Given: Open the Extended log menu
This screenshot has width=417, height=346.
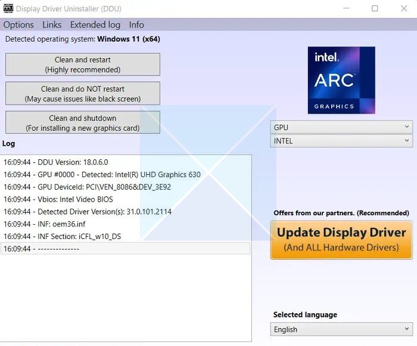Looking at the screenshot, I should pyautogui.click(x=95, y=25).
